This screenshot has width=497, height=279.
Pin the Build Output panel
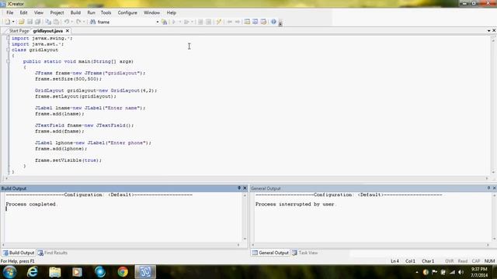pos(239,188)
